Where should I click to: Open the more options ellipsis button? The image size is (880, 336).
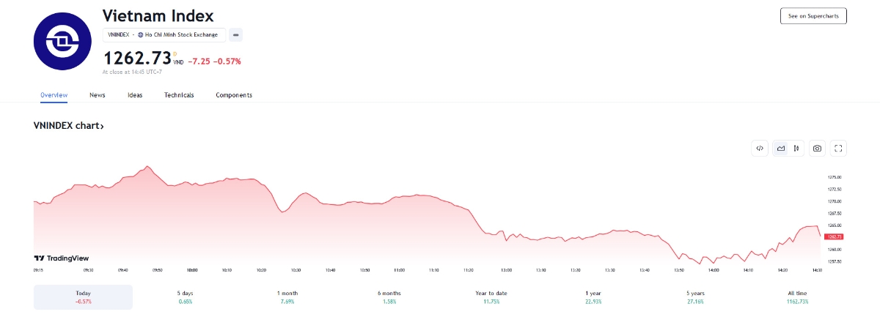(236, 34)
